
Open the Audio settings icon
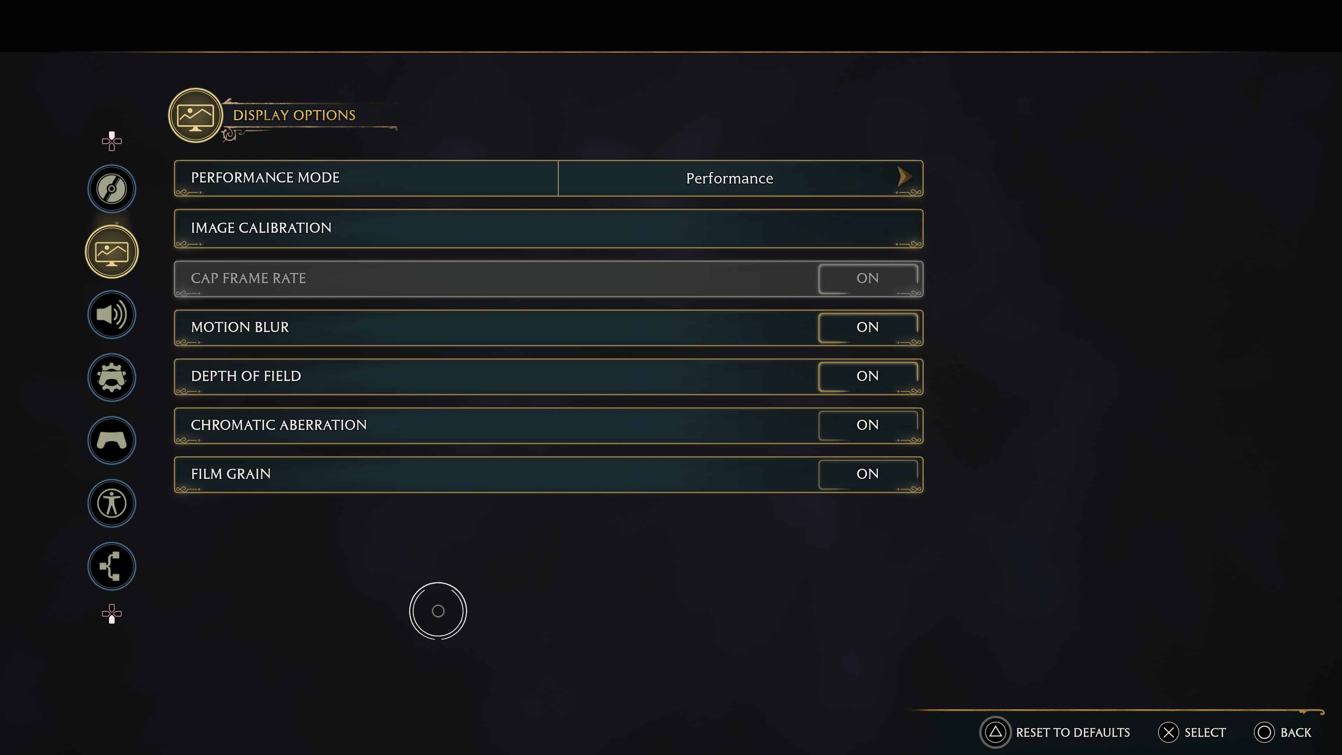click(111, 314)
